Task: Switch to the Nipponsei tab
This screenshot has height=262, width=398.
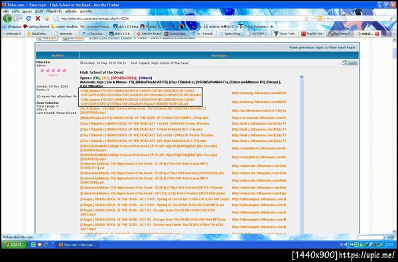Action: [x=66, y=34]
